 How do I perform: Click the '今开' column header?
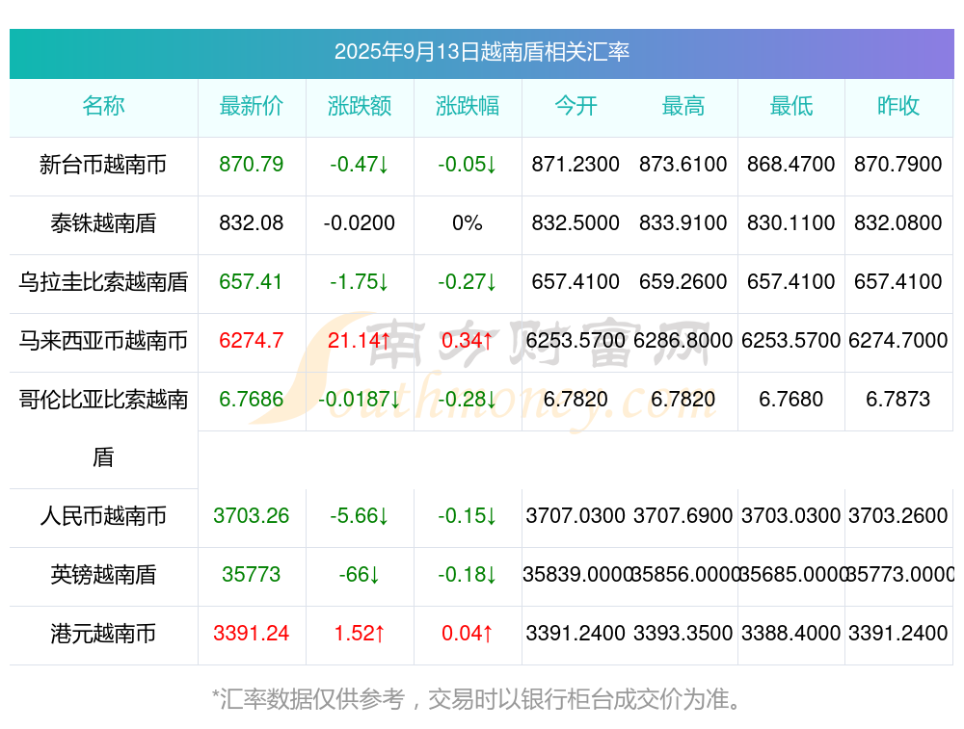(576, 106)
